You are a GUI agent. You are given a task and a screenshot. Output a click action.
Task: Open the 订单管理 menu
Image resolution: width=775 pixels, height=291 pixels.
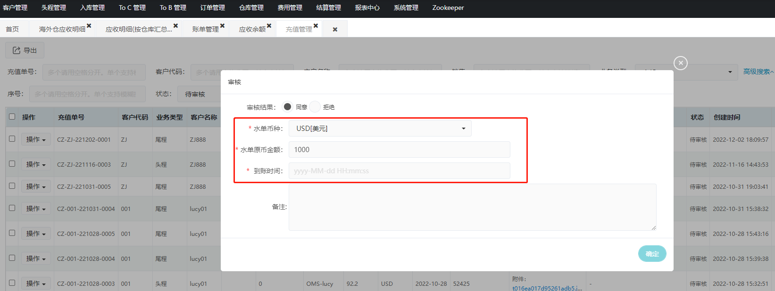point(213,8)
